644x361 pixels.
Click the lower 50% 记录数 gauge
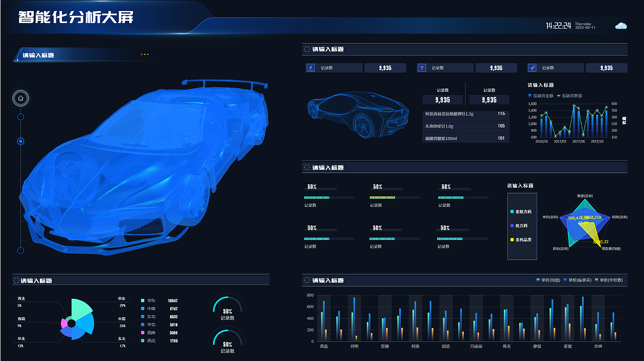(x=227, y=340)
